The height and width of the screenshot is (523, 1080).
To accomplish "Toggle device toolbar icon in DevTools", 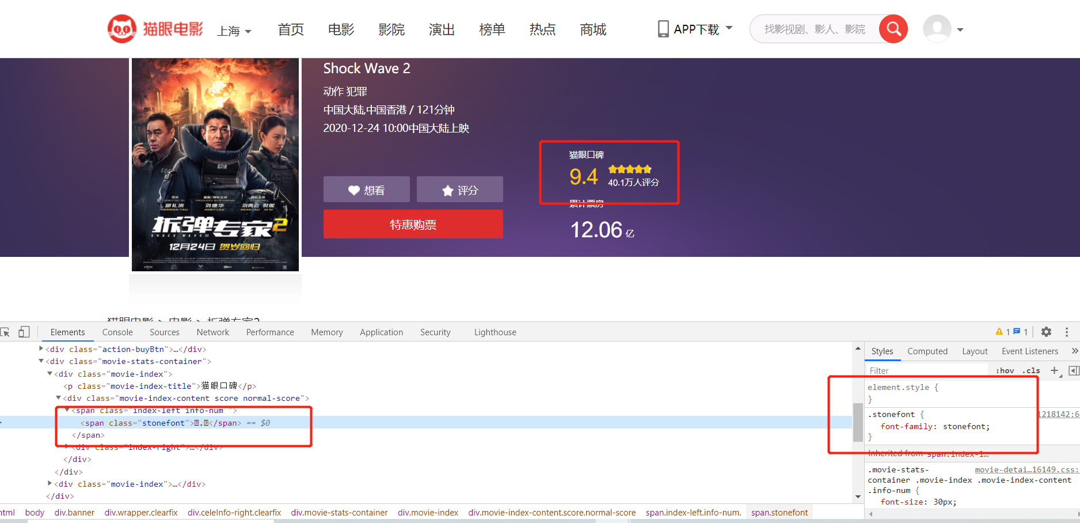I will 24,332.
